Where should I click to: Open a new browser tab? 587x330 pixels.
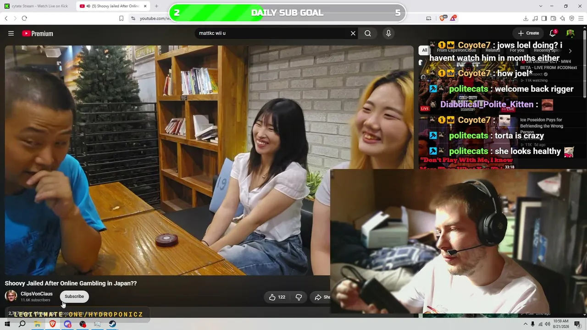click(x=156, y=6)
